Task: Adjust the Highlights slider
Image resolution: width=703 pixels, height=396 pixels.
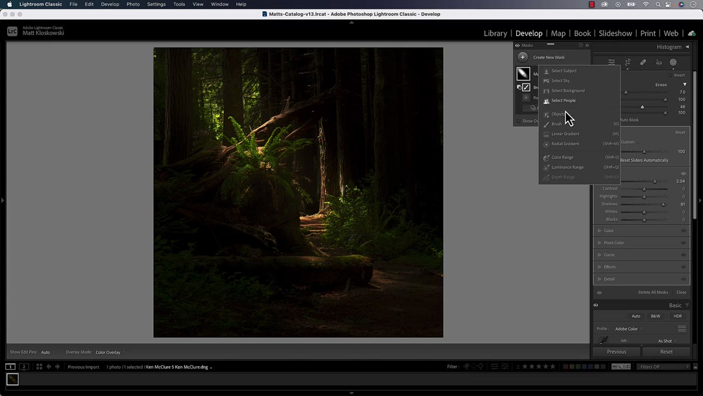Action: pyautogui.click(x=644, y=197)
